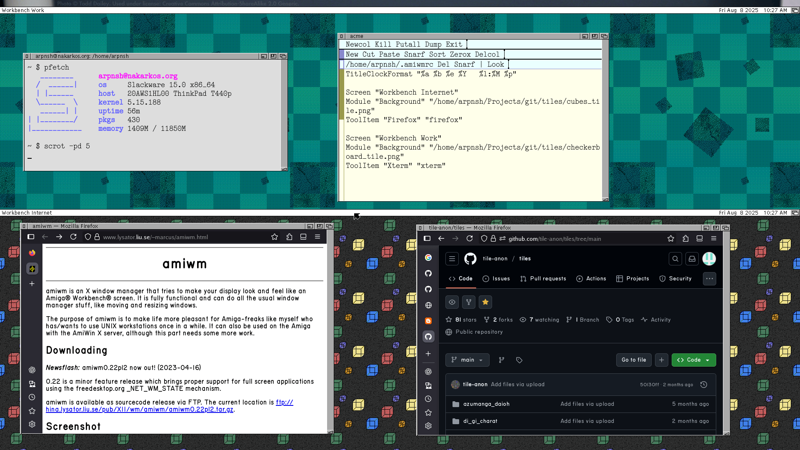The image size is (800, 450).
Task: Open sidebar settings gear in GitHub window
Action: (x=428, y=426)
